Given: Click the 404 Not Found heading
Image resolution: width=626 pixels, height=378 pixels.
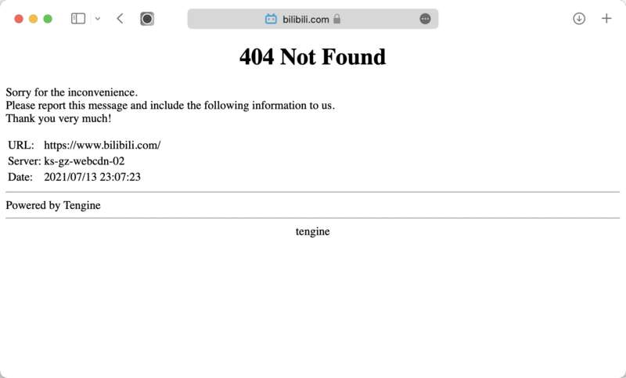Looking at the screenshot, I should point(312,56).
